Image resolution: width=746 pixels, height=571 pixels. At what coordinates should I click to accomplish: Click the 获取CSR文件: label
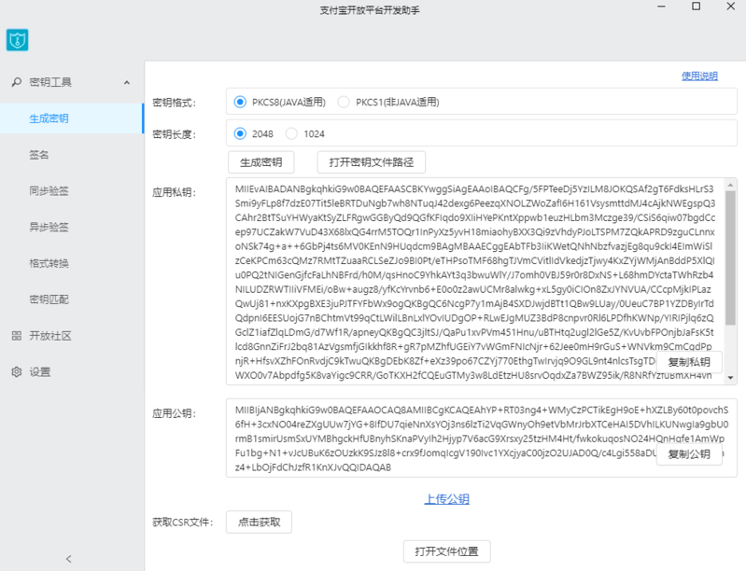click(183, 522)
